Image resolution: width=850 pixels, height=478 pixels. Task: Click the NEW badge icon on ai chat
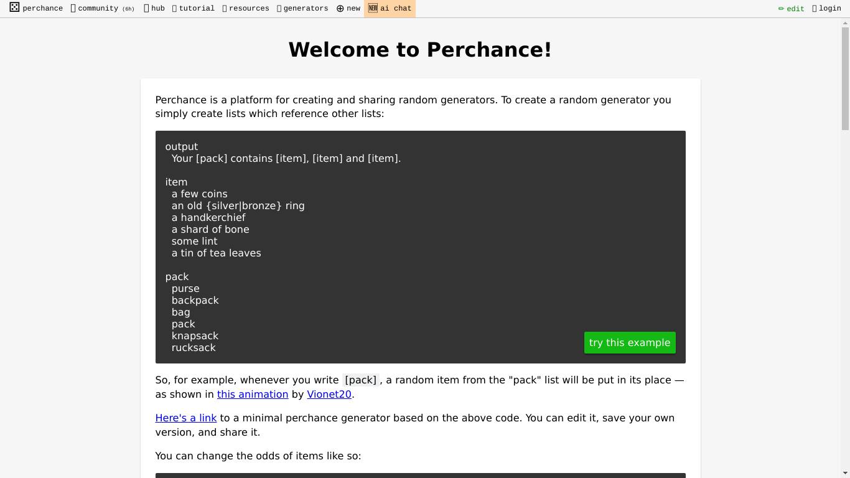click(x=373, y=8)
